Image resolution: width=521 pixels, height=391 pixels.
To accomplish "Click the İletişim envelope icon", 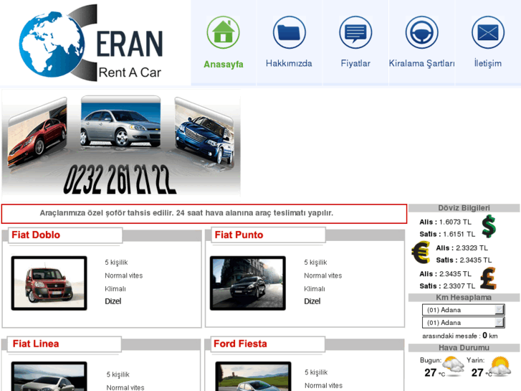I will [x=488, y=32].
